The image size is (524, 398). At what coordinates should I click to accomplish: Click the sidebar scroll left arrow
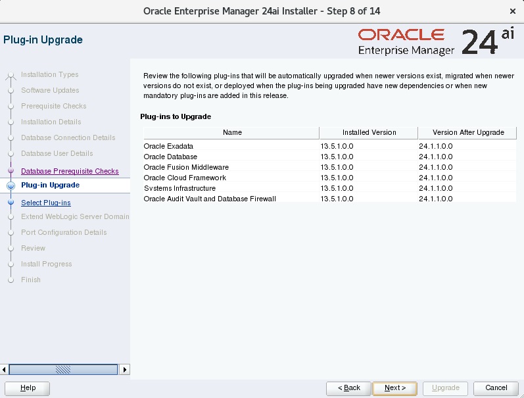(x=4, y=370)
